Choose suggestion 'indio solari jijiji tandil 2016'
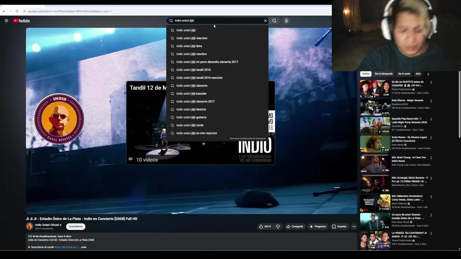The image size is (461, 259). tap(218, 70)
